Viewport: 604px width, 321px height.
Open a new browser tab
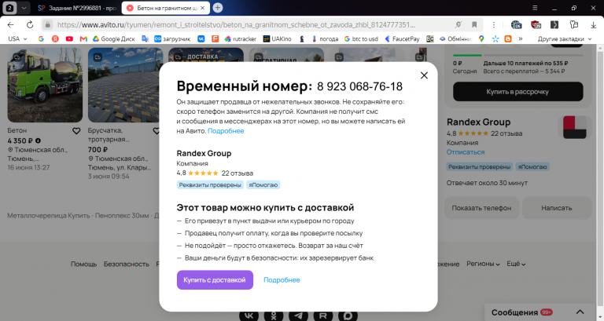point(218,8)
